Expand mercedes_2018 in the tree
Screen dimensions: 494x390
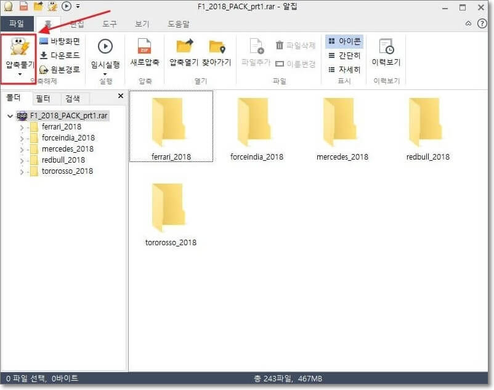22,150
